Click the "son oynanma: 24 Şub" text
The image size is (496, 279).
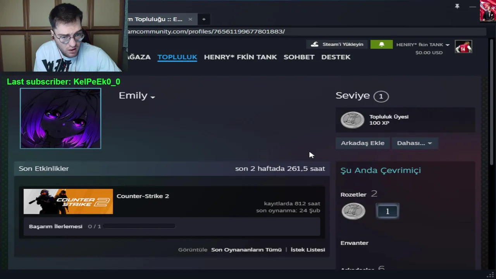(288, 211)
